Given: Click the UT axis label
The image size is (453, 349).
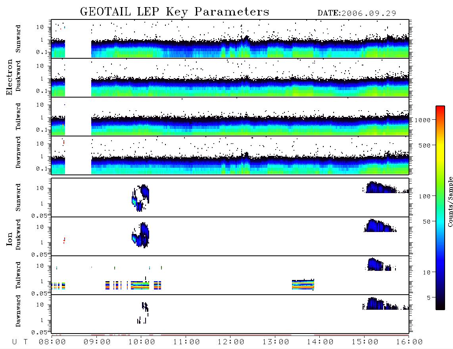Looking at the screenshot, I should [x=20, y=342].
